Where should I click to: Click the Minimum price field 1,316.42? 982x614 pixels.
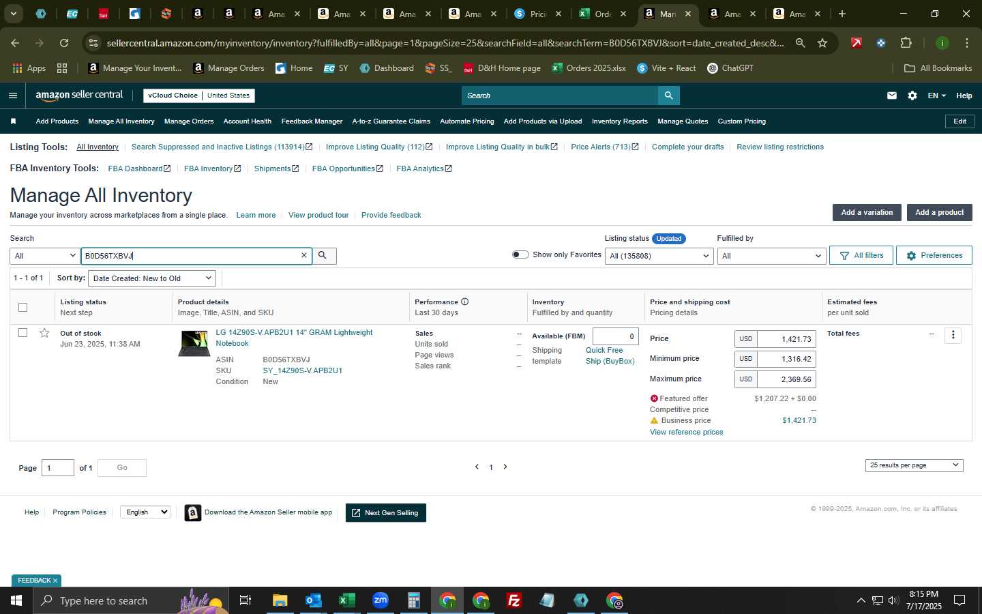point(786,359)
